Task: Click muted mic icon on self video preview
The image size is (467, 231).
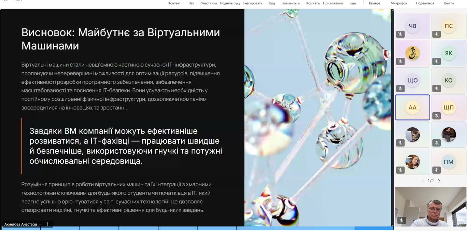Action: 401,221
